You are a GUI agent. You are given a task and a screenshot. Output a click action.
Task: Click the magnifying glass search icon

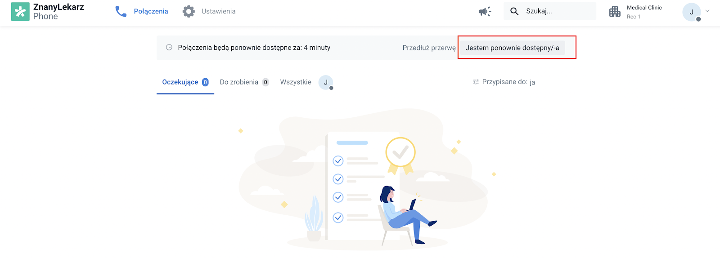(x=514, y=11)
